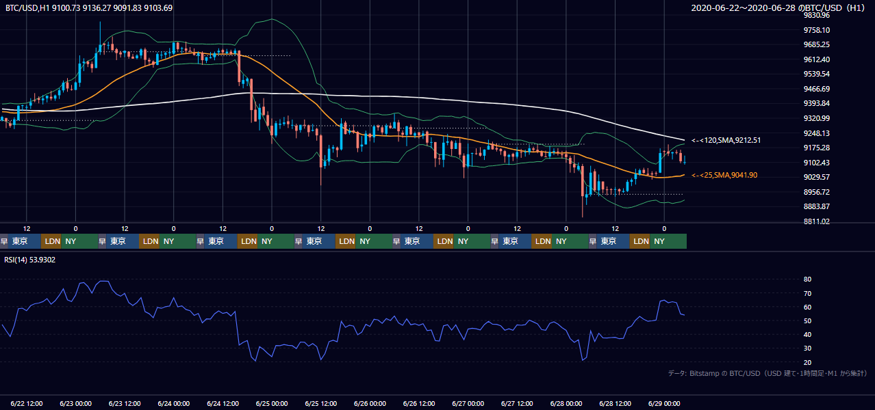Screen dimensions: 875x410
Task: Click the 6/27 12:00 date label
Action: click(517, 403)
